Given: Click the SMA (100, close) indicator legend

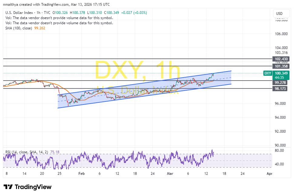Looking at the screenshot, I should tap(18, 28).
